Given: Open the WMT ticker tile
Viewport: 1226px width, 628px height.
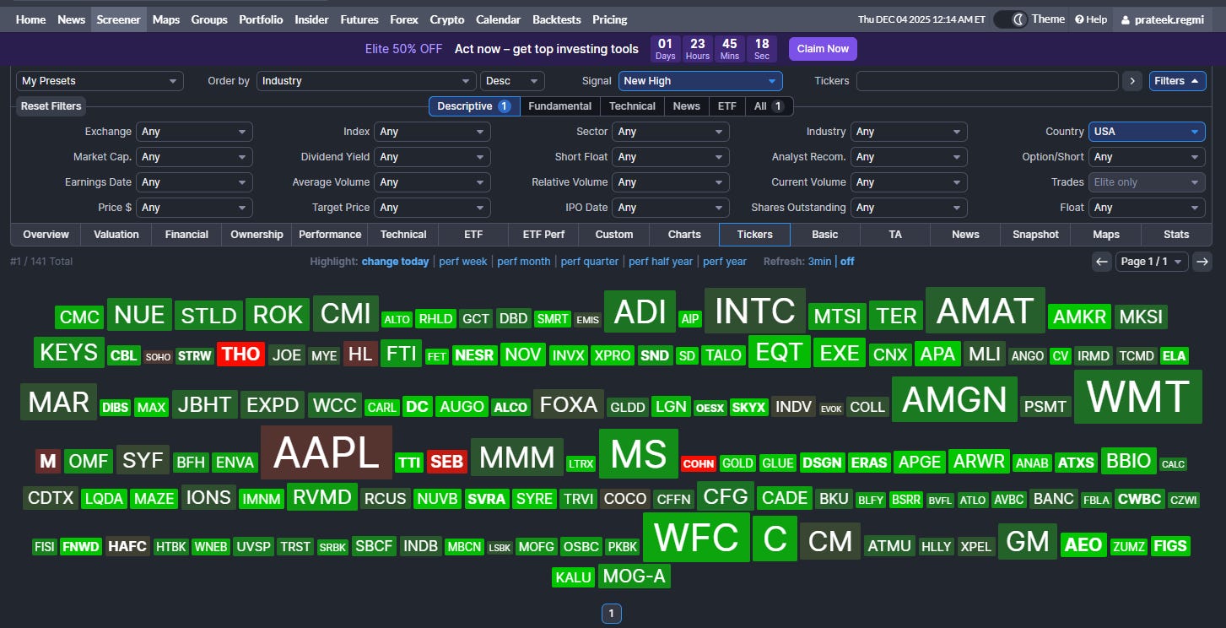Looking at the screenshot, I should pos(1137,397).
